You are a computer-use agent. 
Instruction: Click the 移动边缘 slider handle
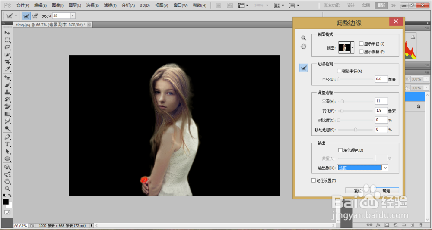(x=356, y=130)
